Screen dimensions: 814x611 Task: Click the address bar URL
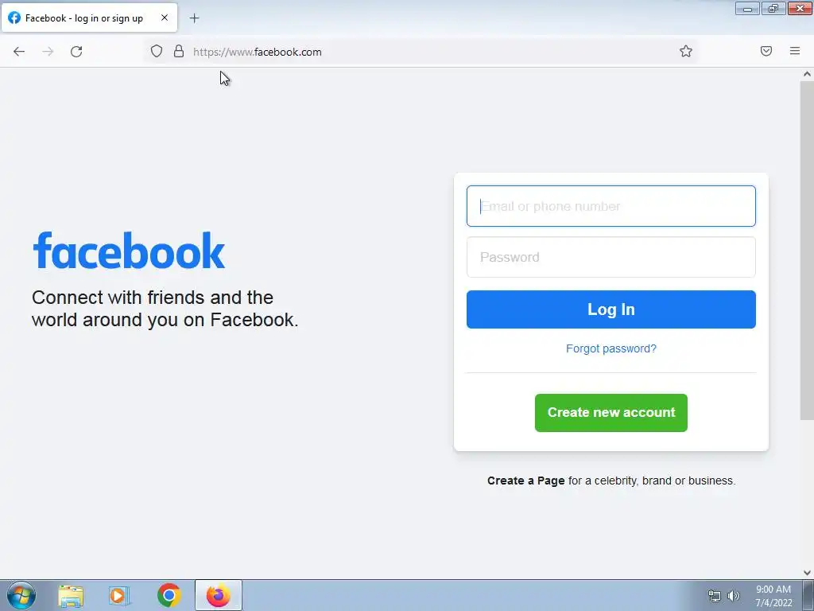tap(258, 52)
